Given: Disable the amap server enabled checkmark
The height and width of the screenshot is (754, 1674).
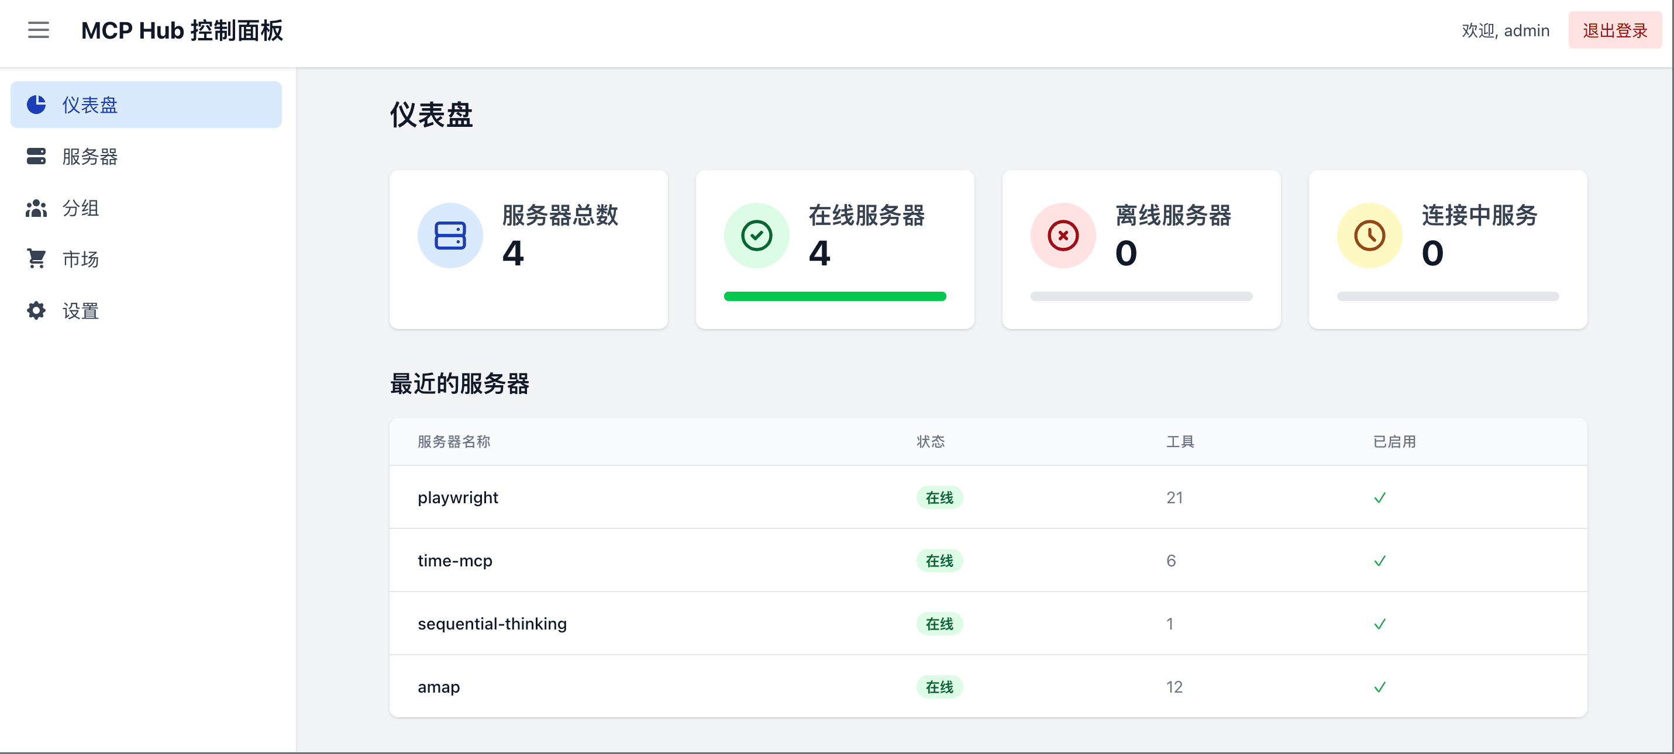Looking at the screenshot, I should pyautogui.click(x=1380, y=686).
